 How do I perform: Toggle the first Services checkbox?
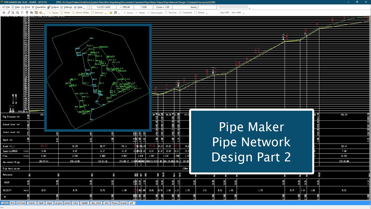coord(92,12)
